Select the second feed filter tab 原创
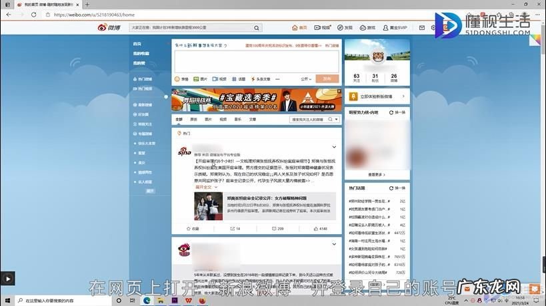Screen dimensions: 546x306 193,120
